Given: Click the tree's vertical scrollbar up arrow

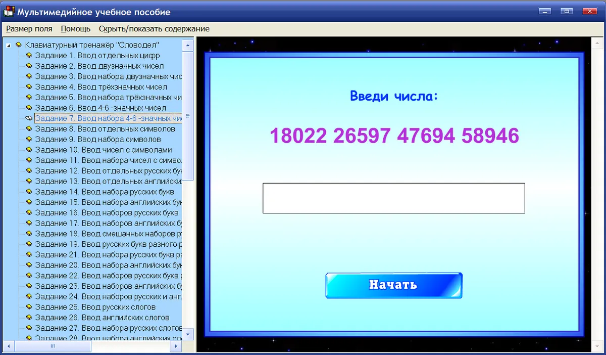Looking at the screenshot, I should [x=188, y=45].
